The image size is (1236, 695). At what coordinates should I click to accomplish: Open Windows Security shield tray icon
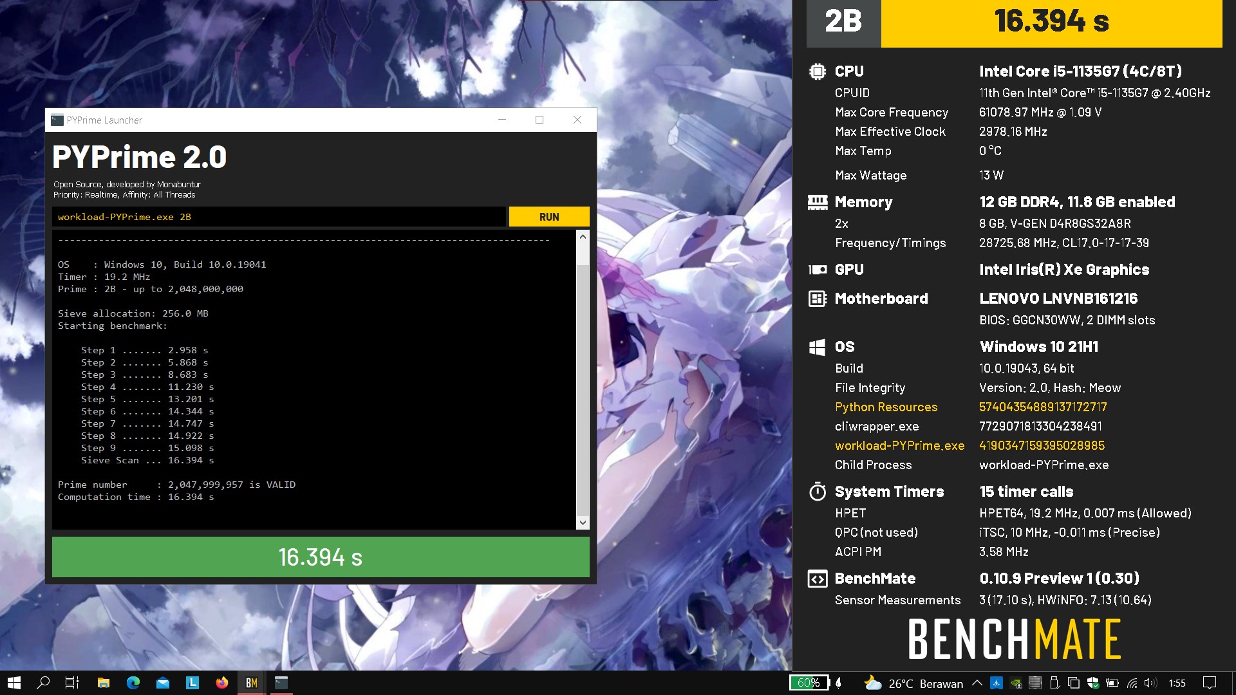pyautogui.click(x=1092, y=683)
